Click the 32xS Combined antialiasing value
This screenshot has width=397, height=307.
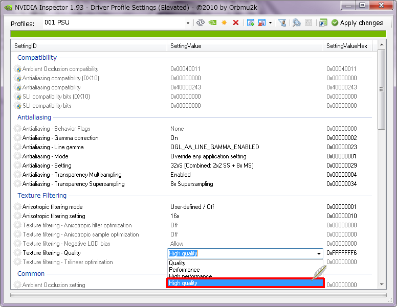pos(212,166)
